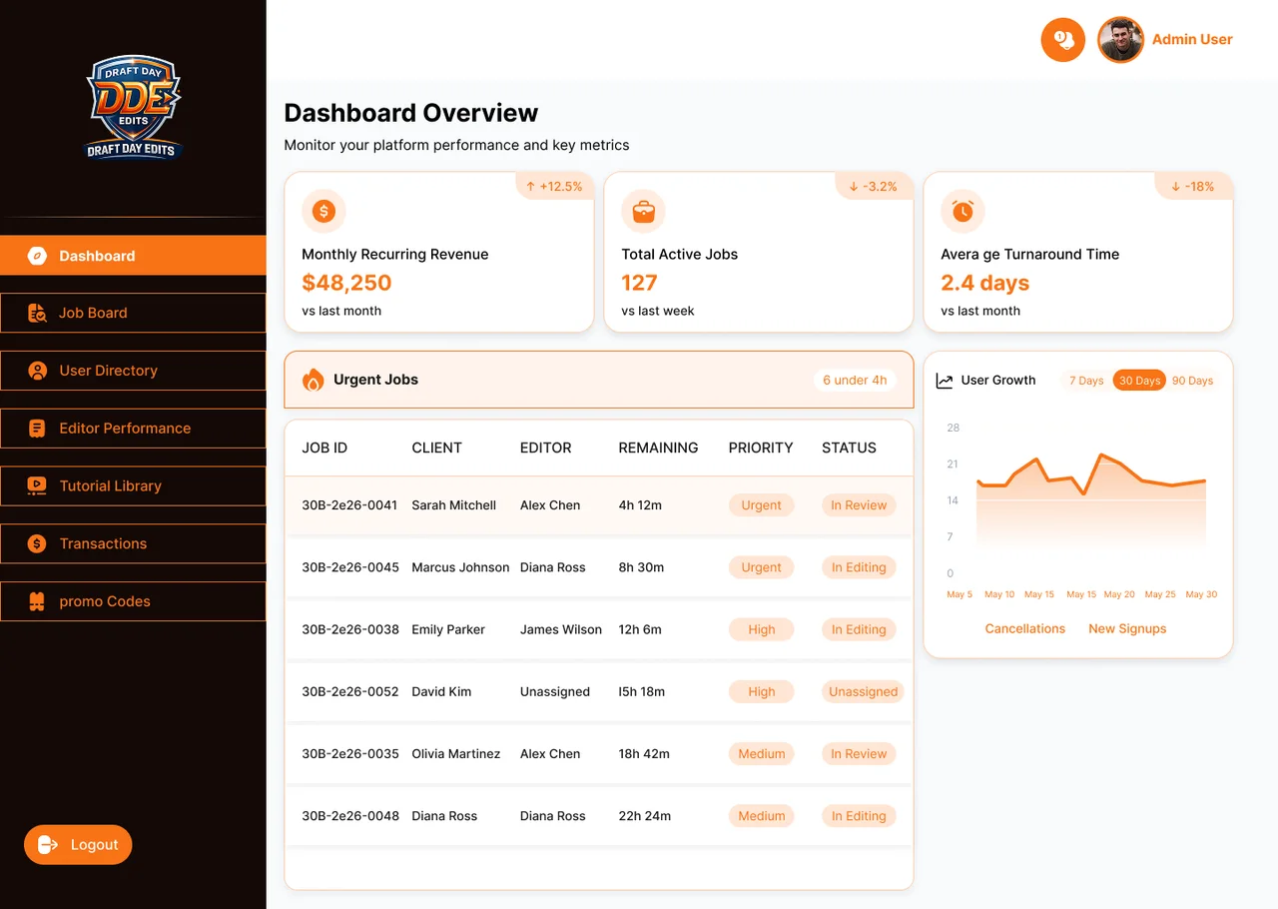This screenshot has width=1278, height=909.
Task: Go to the Editor Performance page
Action: 133,429
